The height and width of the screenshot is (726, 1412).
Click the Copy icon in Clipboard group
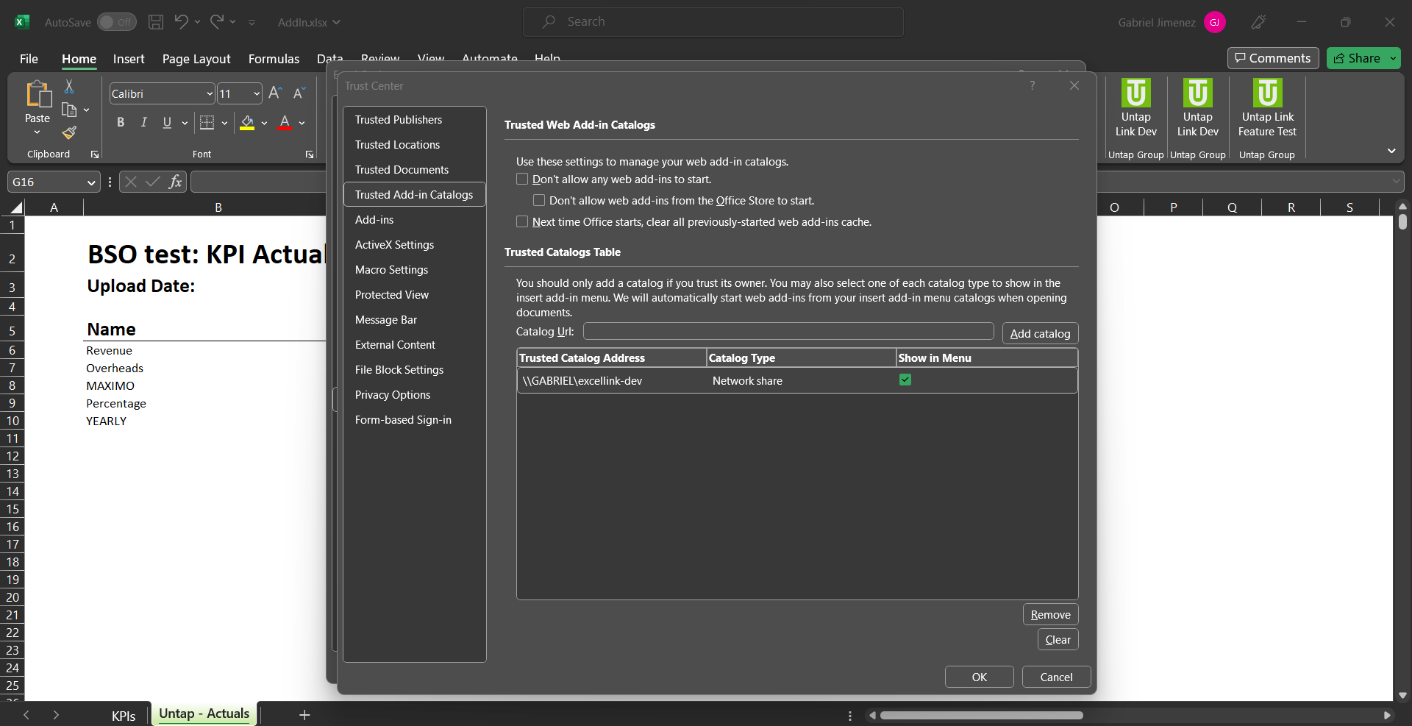coord(69,110)
